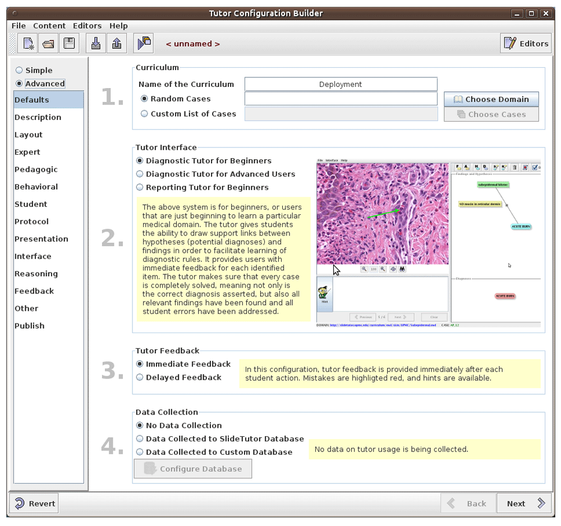Open the Interface section

pyautogui.click(x=49, y=256)
